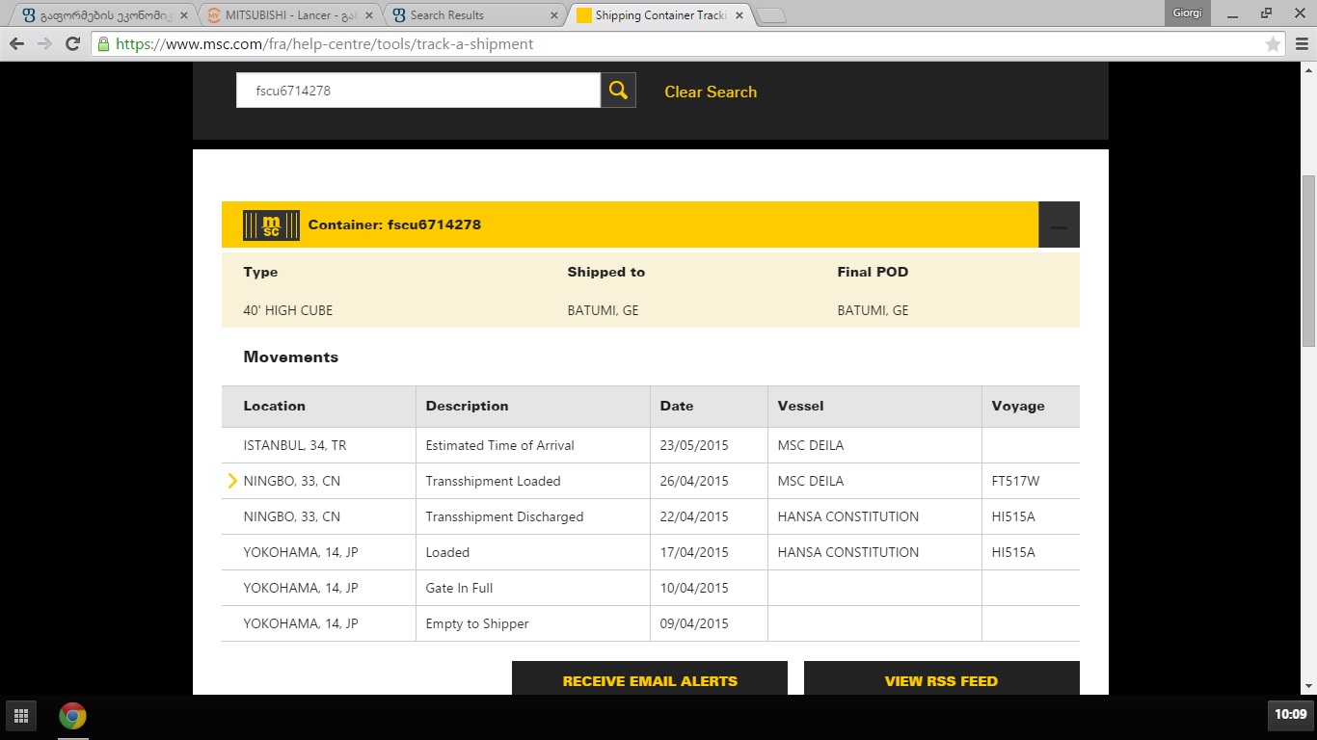Image resolution: width=1317 pixels, height=740 pixels.
Task: Click the Transshipment Loaded description
Action: pyautogui.click(x=493, y=481)
